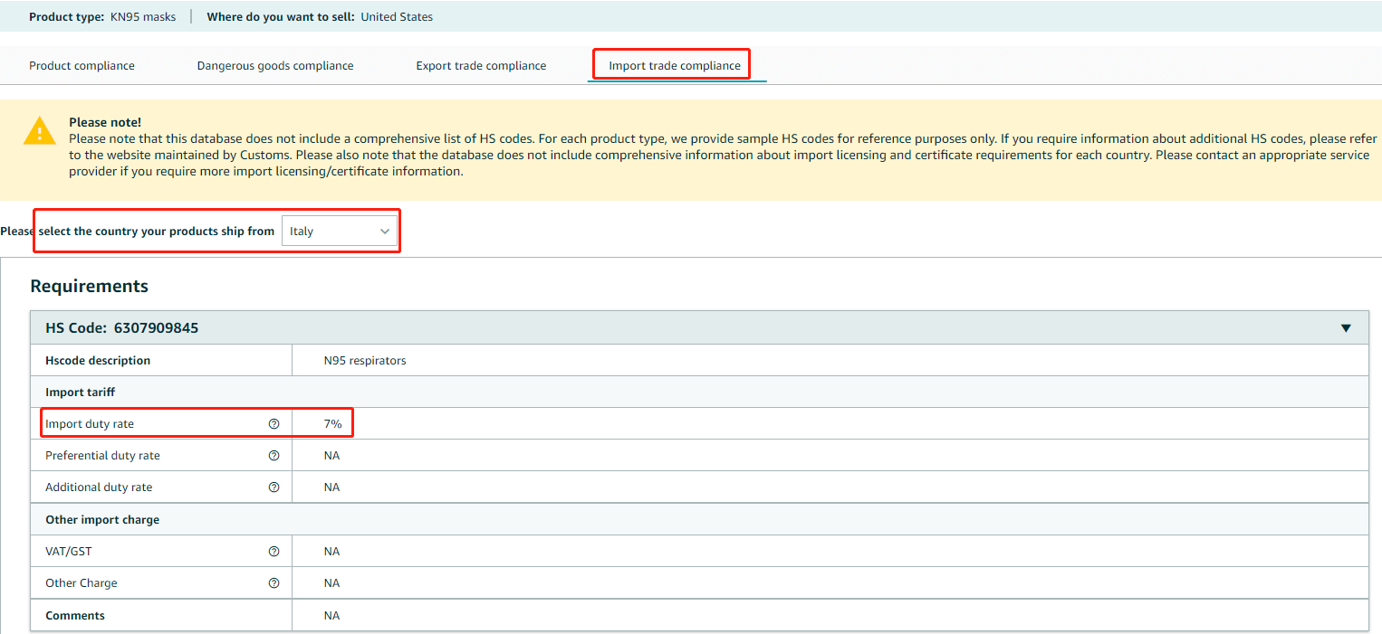1382x634 pixels.
Task: Click the 'Please note!' notice heading
Action: pos(105,122)
